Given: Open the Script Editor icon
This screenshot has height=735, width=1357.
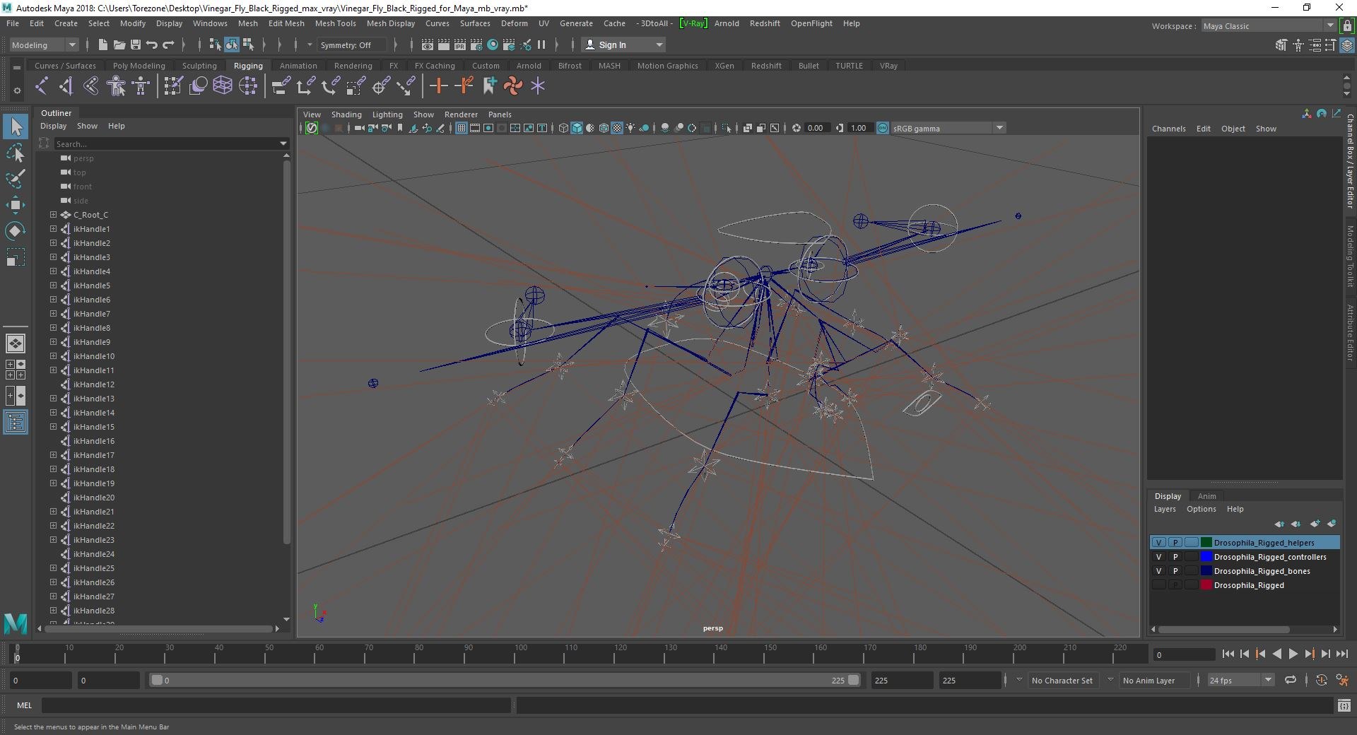Looking at the screenshot, I should coord(1344,705).
